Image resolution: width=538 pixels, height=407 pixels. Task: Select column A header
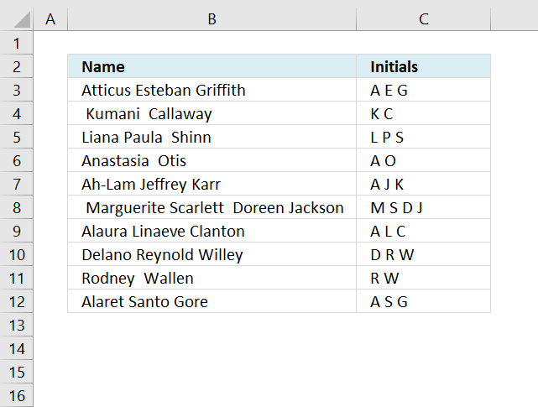coord(50,18)
